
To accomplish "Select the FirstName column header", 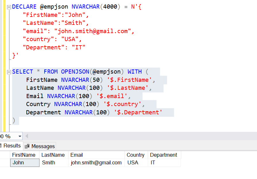I will (25, 155).
